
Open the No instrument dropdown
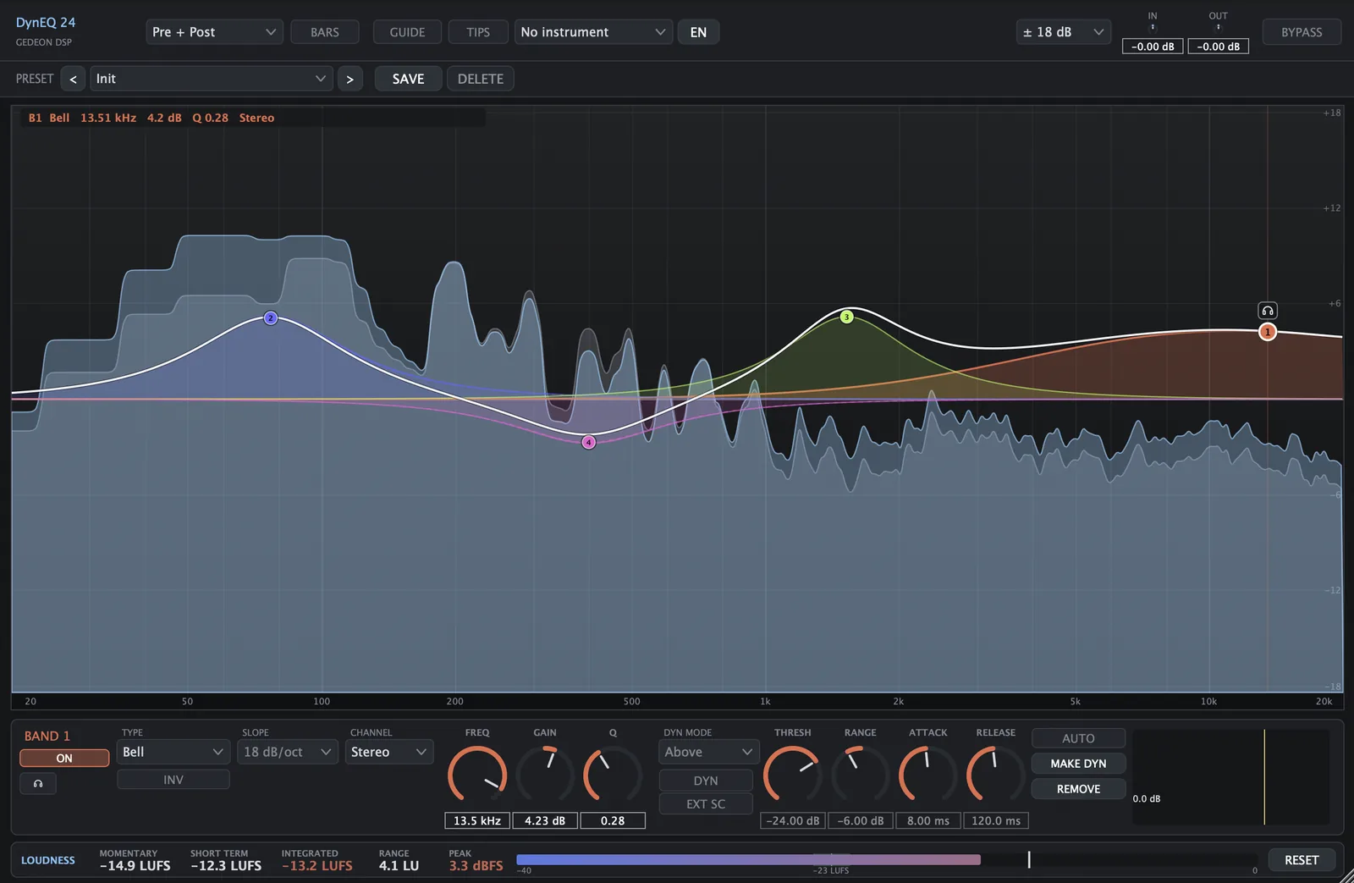click(593, 32)
